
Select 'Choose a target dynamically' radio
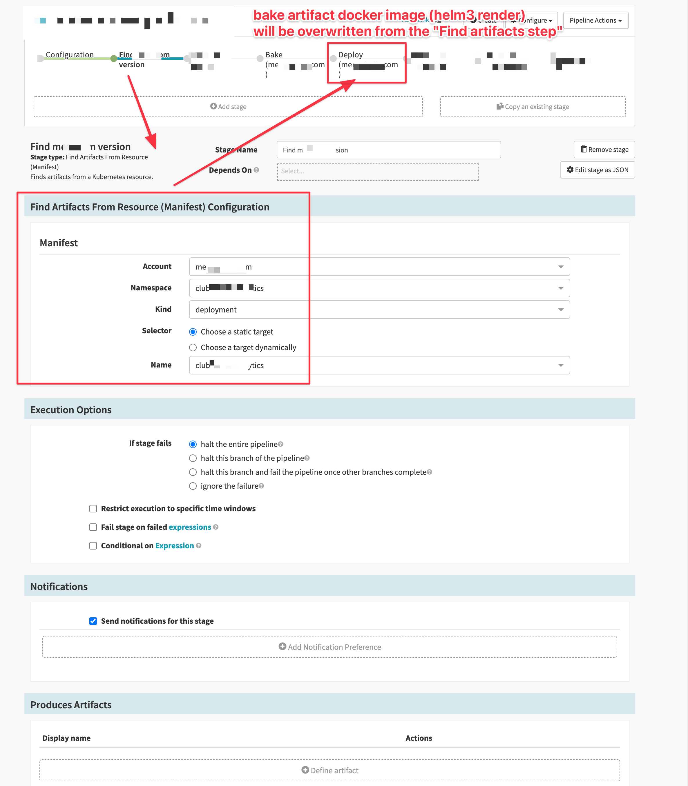point(193,347)
